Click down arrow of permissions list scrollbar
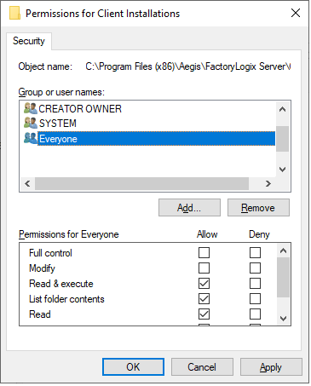Viewport: 311px width, 386px height. (x=283, y=319)
